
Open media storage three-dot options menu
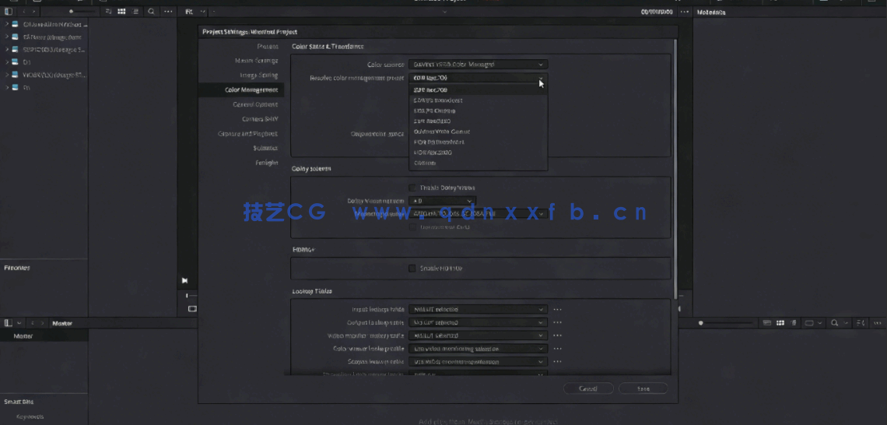click(168, 12)
